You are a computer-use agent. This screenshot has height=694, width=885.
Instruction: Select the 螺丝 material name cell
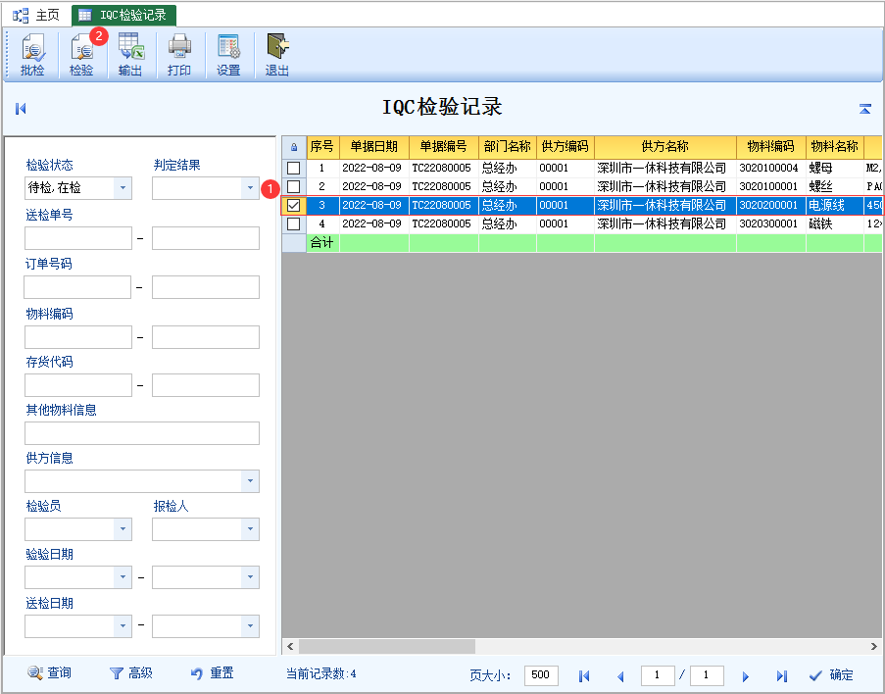(x=835, y=186)
